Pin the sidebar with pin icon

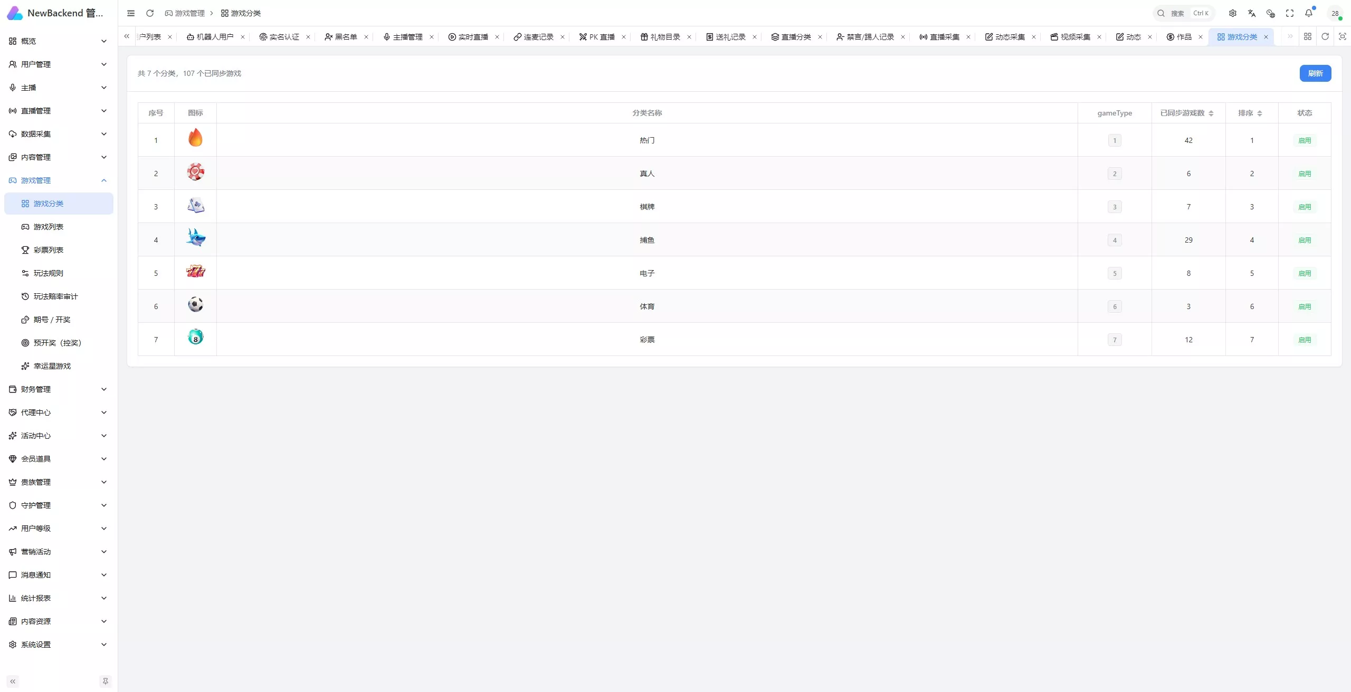(x=105, y=681)
